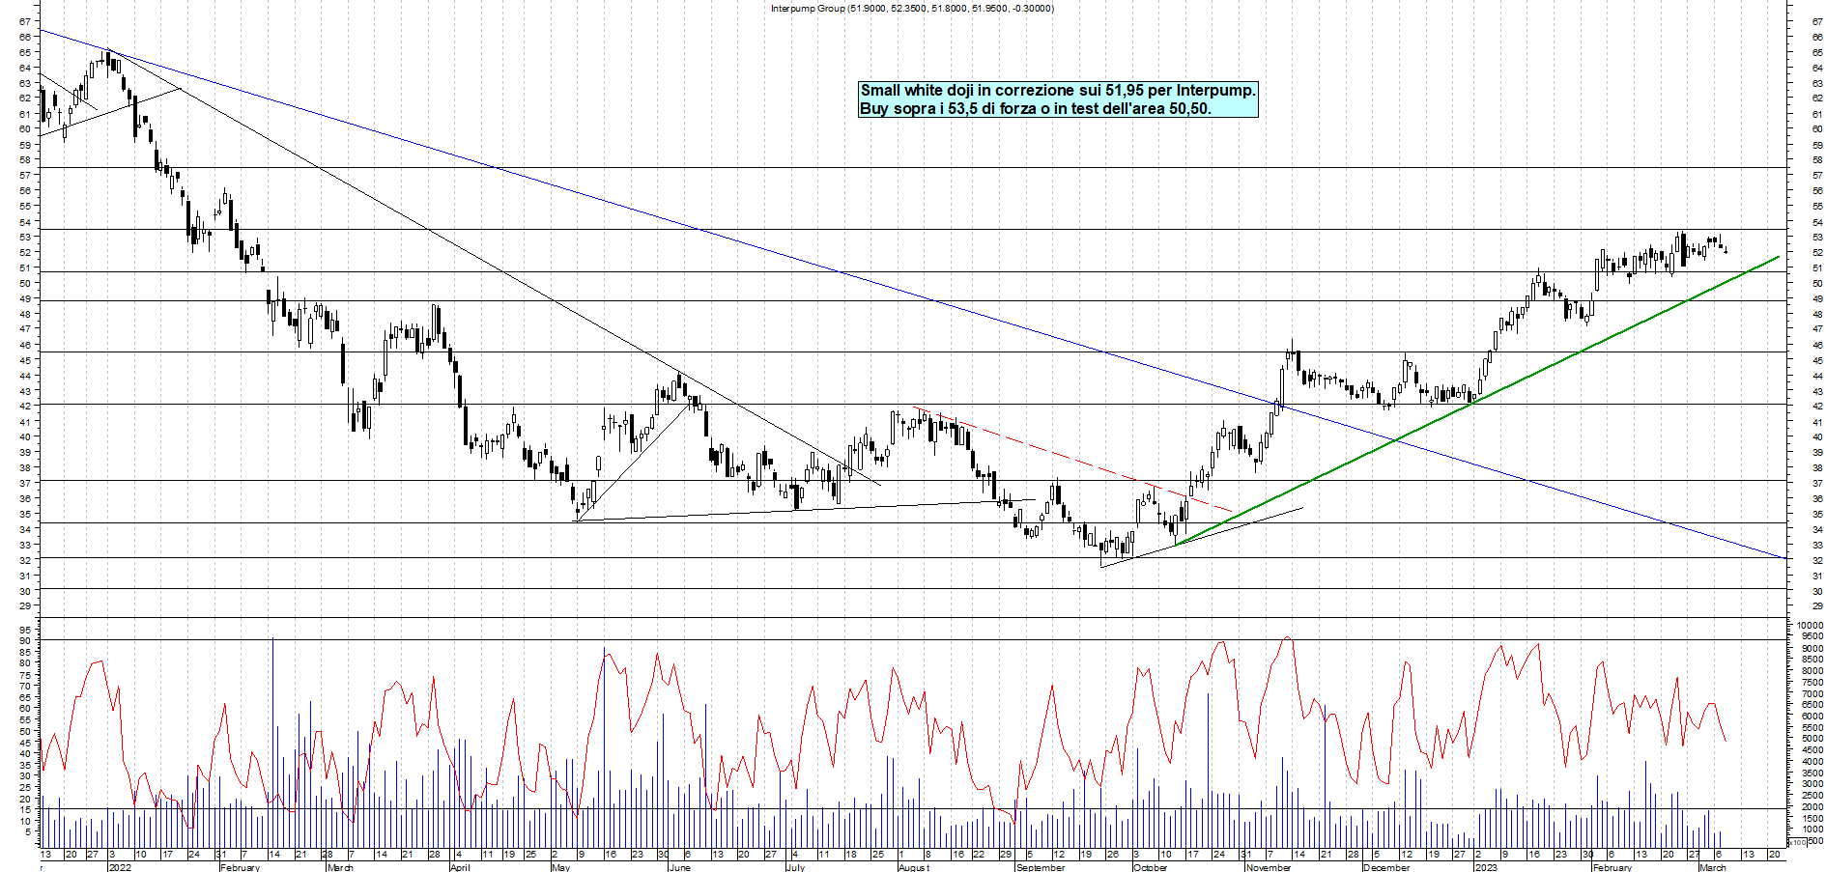
Task: Click the '75' oscillator scale label
Action: pyautogui.click(x=24, y=674)
